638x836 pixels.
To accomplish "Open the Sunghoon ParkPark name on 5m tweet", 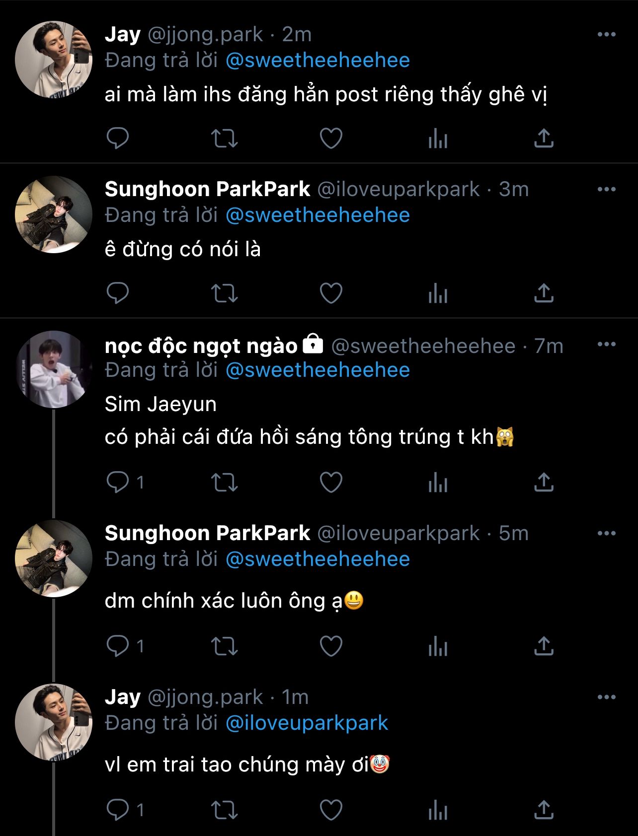I will [x=207, y=533].
